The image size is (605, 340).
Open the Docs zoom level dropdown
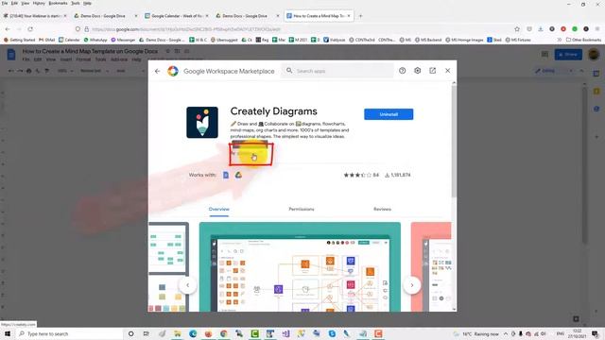(x=65, y=71)
